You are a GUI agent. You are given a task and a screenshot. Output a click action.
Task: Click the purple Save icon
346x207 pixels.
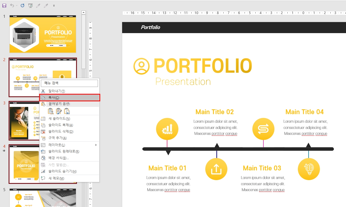(x=4, y=5)
